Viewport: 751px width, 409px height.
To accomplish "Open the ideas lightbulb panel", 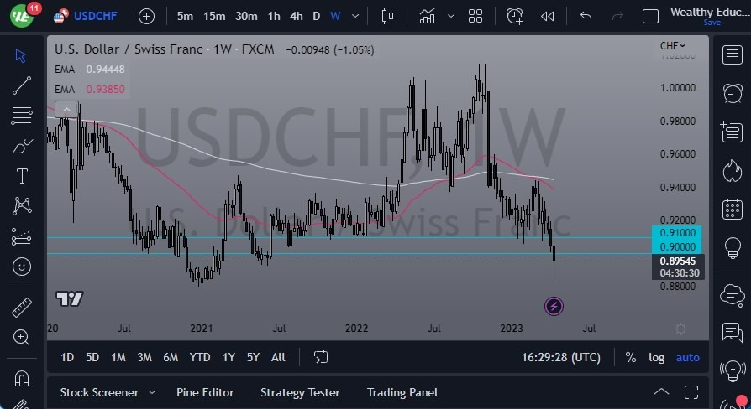I will pyautogui.click(x=733, y=248).
